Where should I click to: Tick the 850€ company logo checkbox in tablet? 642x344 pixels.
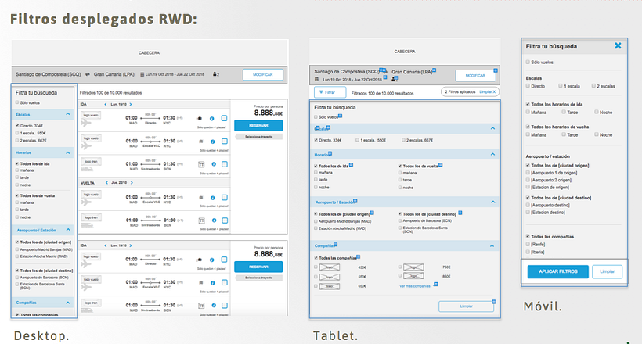click(400, 276)
